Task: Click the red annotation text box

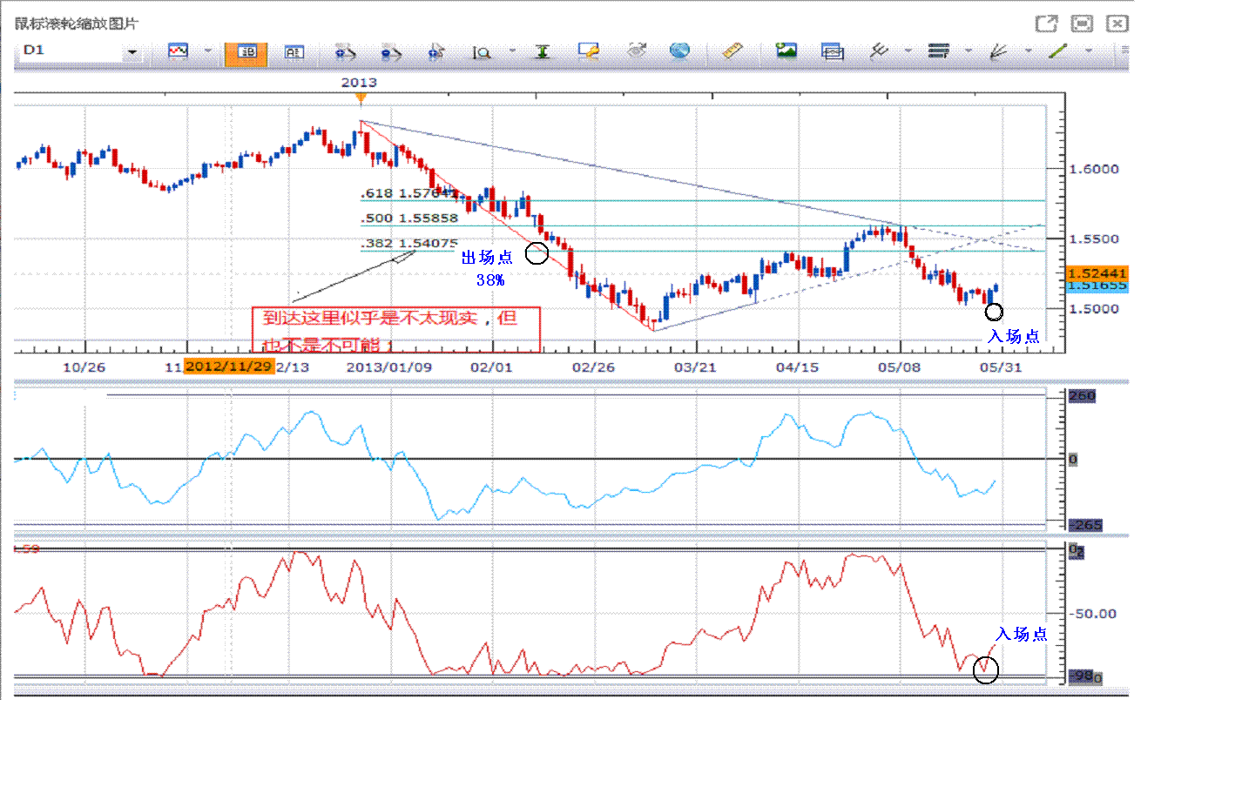Action: point(396,330)
